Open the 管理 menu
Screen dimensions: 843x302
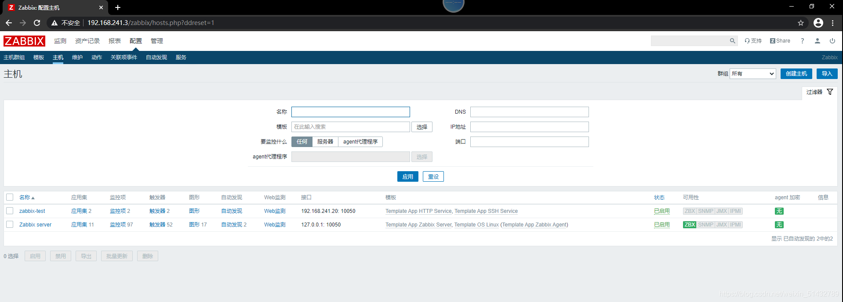click(157, 41)
